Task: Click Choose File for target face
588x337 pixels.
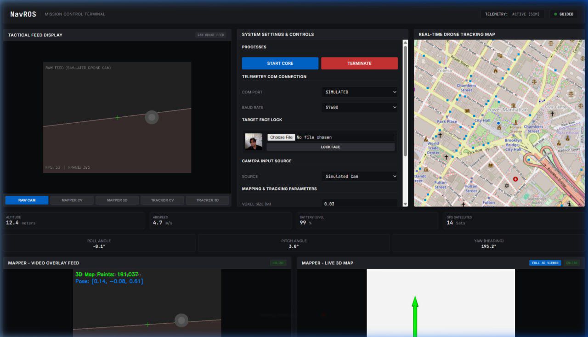Action: tap(281, 137)
